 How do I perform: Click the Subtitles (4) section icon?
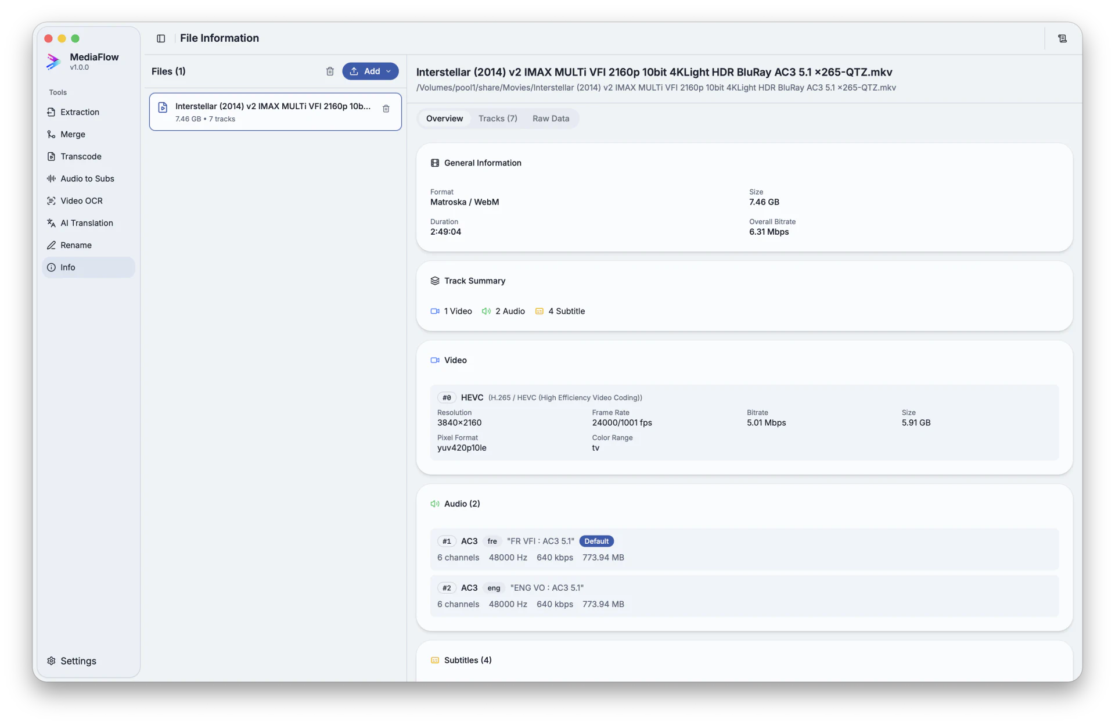(x=435, y=661)
